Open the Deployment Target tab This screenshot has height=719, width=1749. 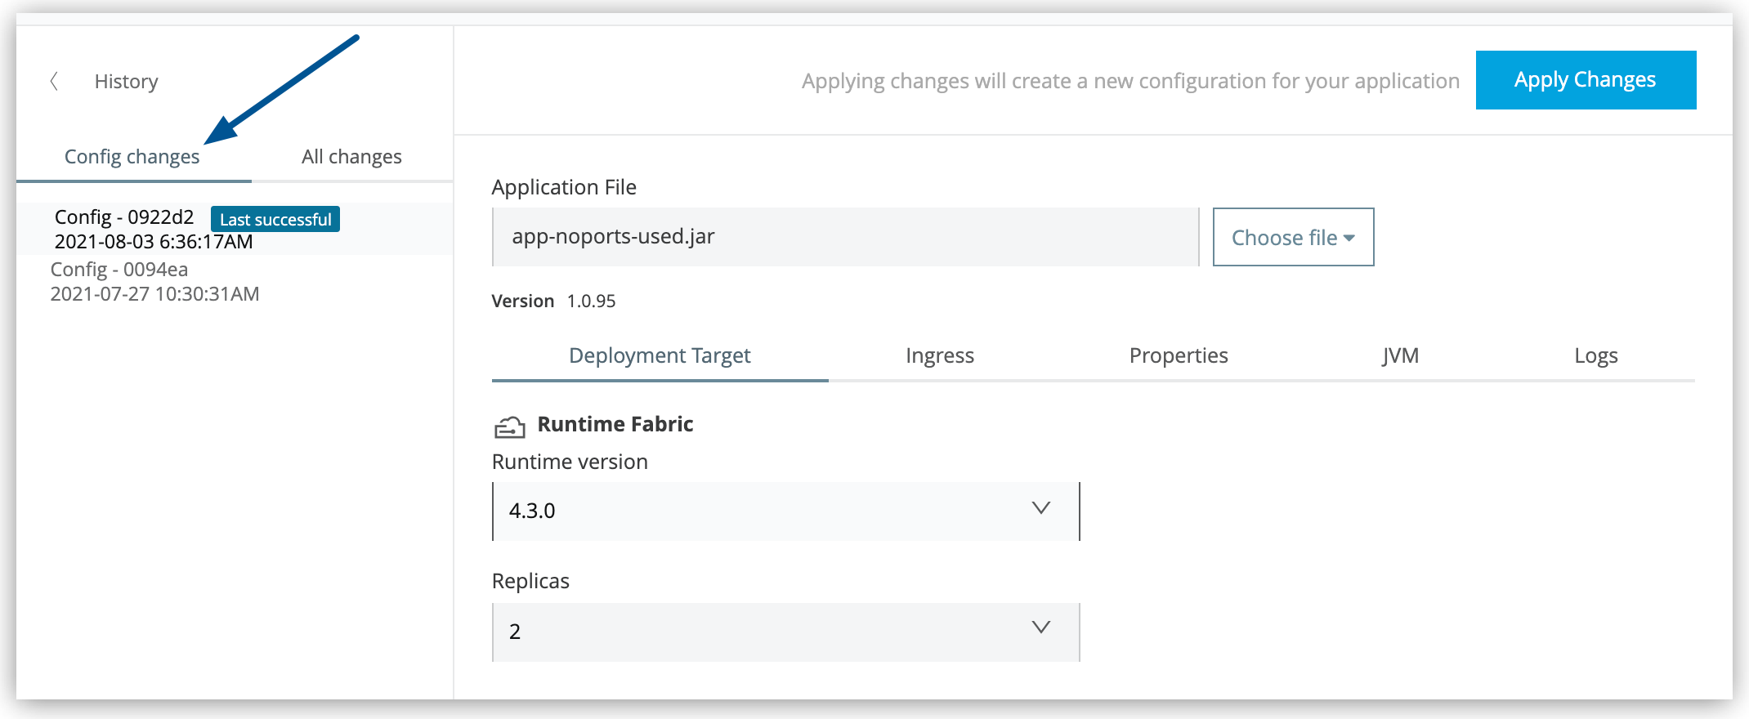pos(660,356)
